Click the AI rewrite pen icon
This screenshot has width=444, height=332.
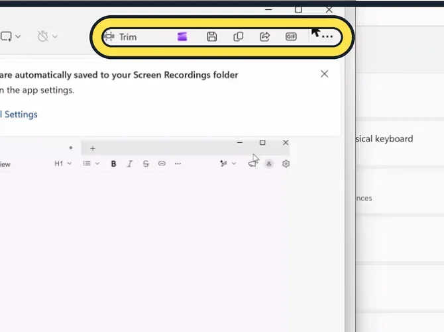click(x=223, y=163)
